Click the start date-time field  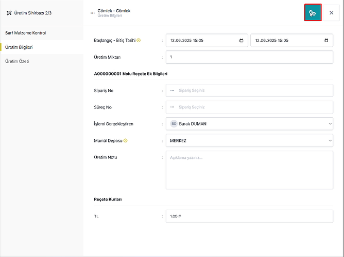[207, 40]
